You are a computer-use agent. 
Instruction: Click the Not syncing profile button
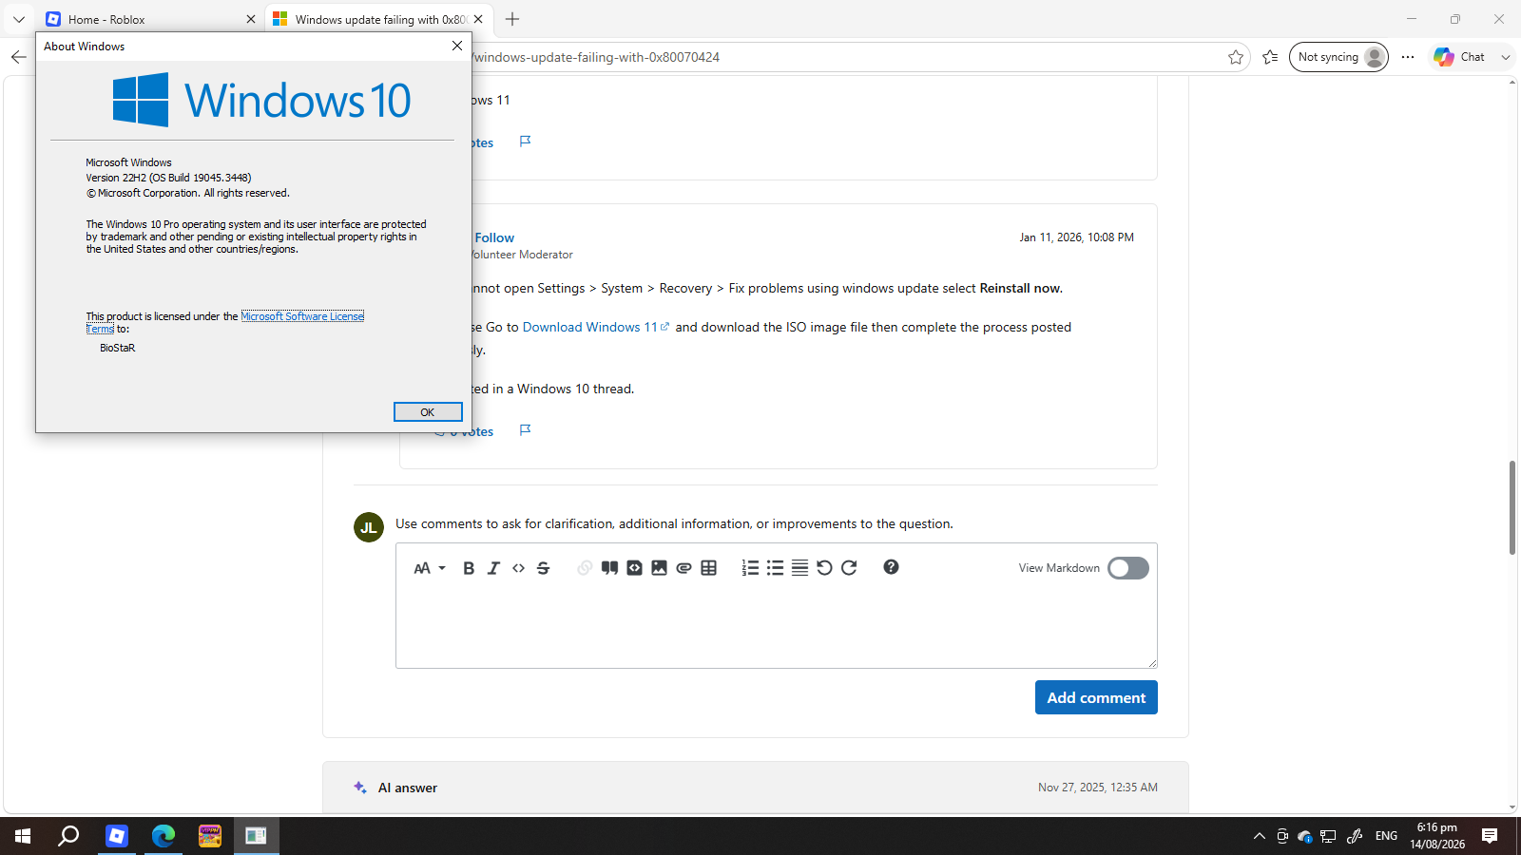pos(1338,57)
